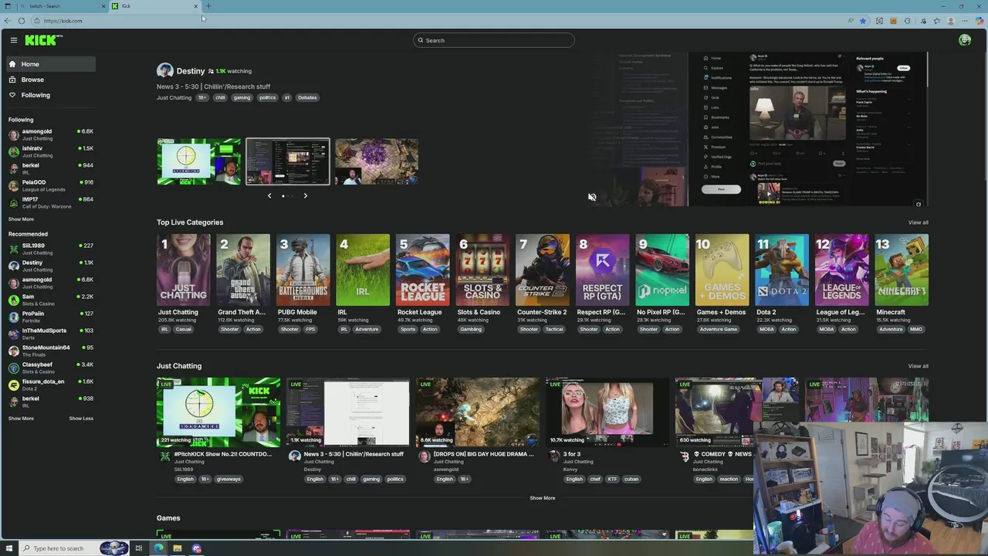
Task: View all Just Chatting streams
Action: pyautogui.click(x=918, y=366)
